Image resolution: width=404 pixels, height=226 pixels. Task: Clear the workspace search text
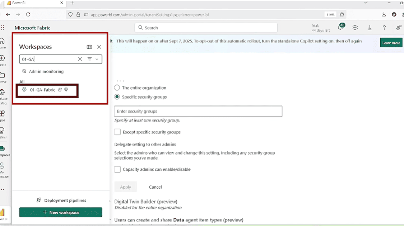(80, 59)
